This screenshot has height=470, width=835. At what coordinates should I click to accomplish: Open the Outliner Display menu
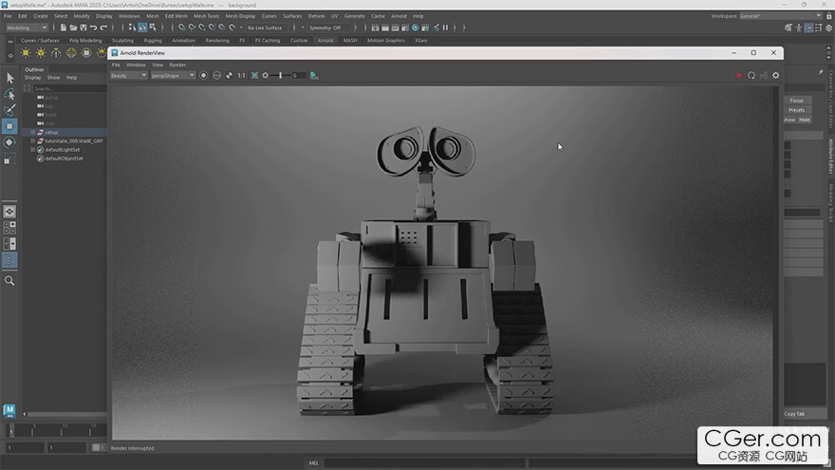33,78
